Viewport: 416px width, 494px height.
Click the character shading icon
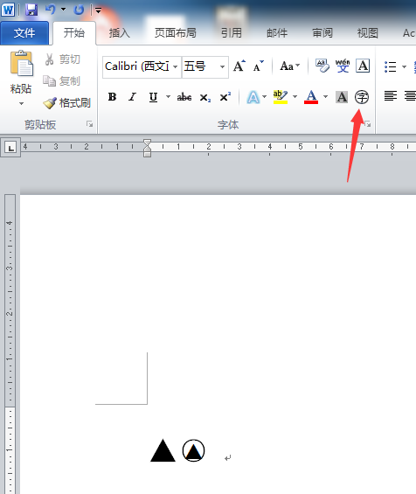click(342, 97)
